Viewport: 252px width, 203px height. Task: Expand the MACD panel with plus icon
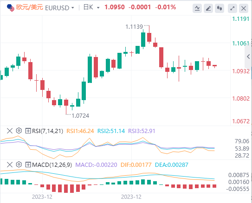(28, 165)
